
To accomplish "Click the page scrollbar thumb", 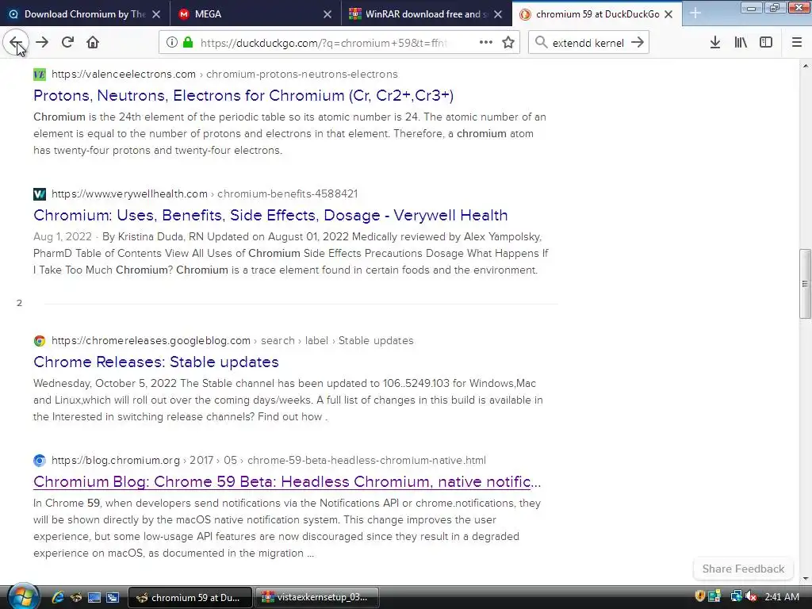I will [x=805, y=284].
